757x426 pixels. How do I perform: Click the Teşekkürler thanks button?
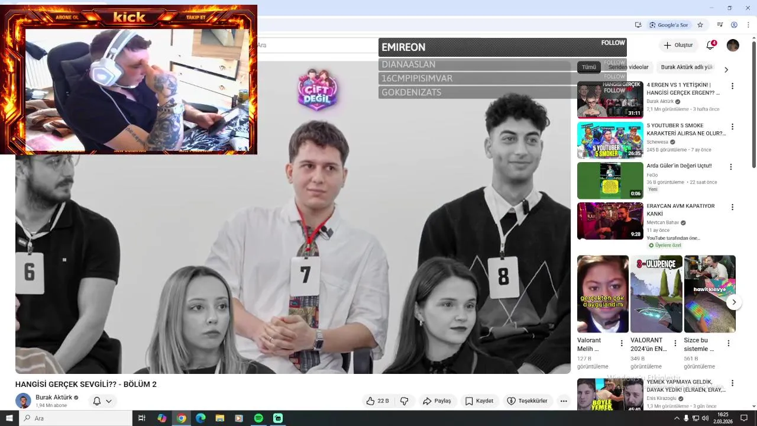click(527, 401)
